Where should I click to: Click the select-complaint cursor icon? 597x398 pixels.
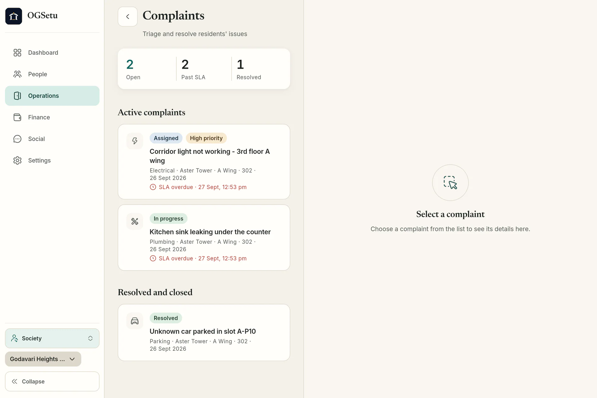tap(450, 183)
